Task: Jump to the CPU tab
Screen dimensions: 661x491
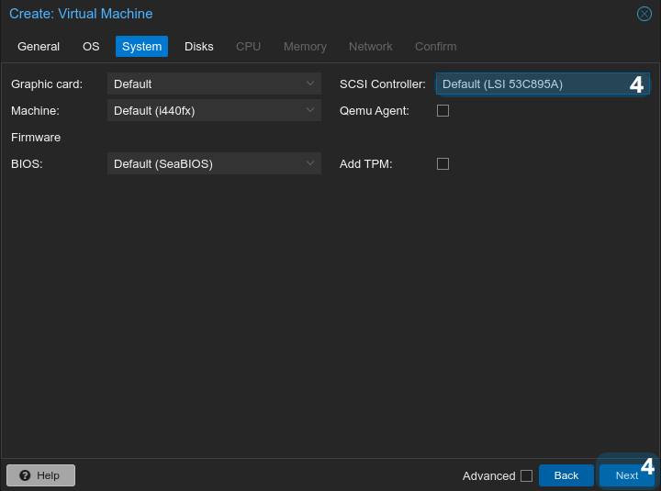Action: click(x=248, y=47)
